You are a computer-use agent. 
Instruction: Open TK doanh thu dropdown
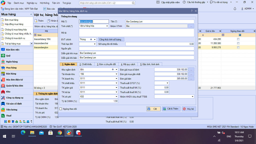pyautogui.click(x=116, y=78)
